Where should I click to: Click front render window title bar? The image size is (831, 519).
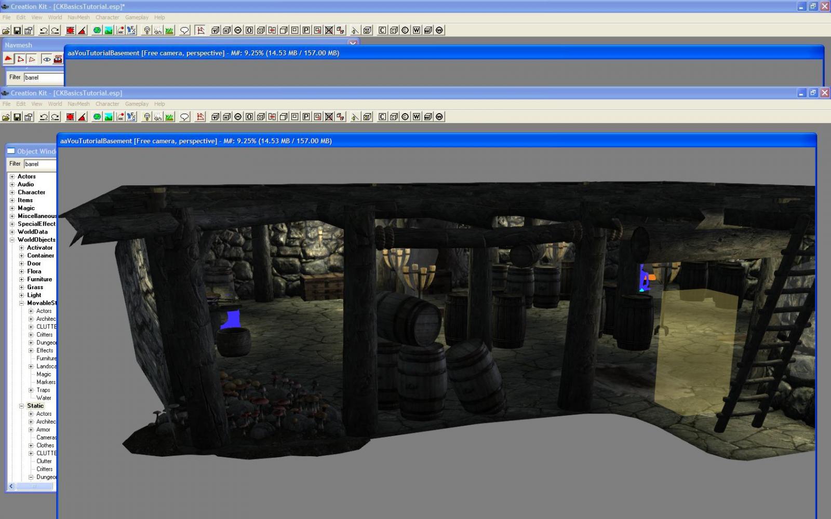tap(436, 141)
